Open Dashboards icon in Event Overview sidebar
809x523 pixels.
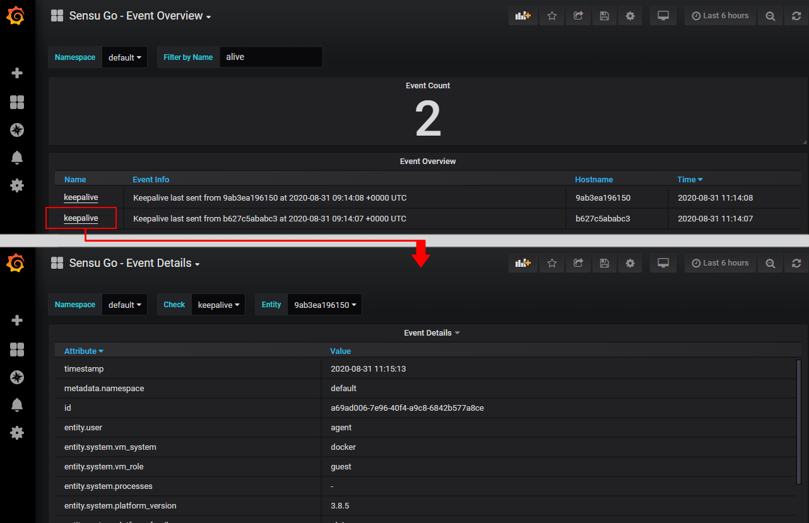(x=17, y=102)
